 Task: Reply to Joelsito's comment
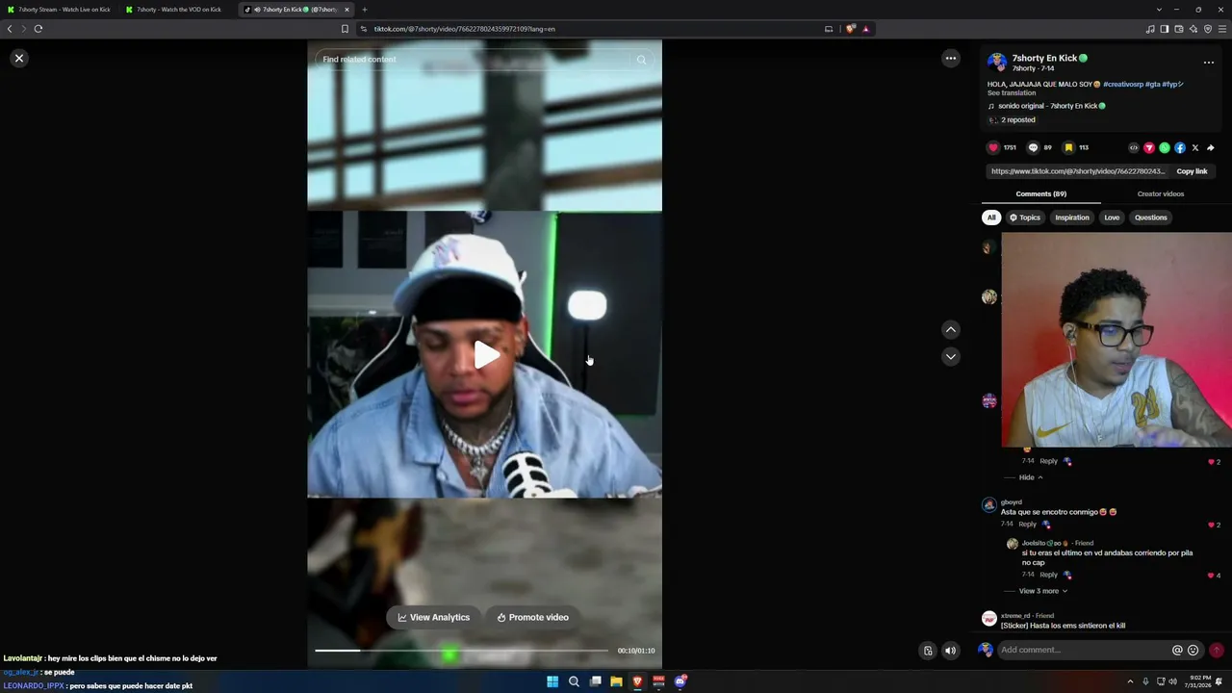[1048, 575]
